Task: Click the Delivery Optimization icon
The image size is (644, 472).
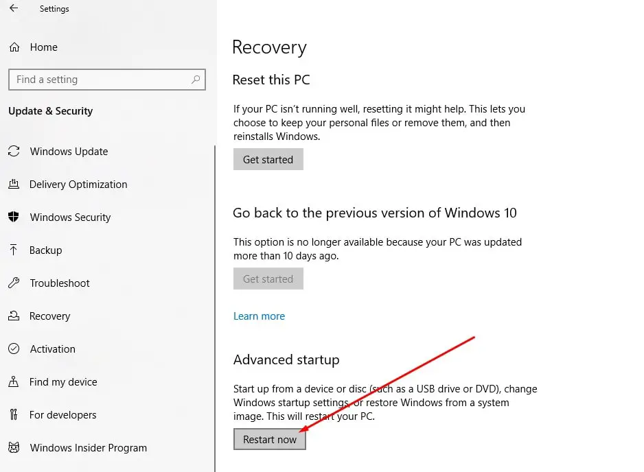Action: click(14, 185)
